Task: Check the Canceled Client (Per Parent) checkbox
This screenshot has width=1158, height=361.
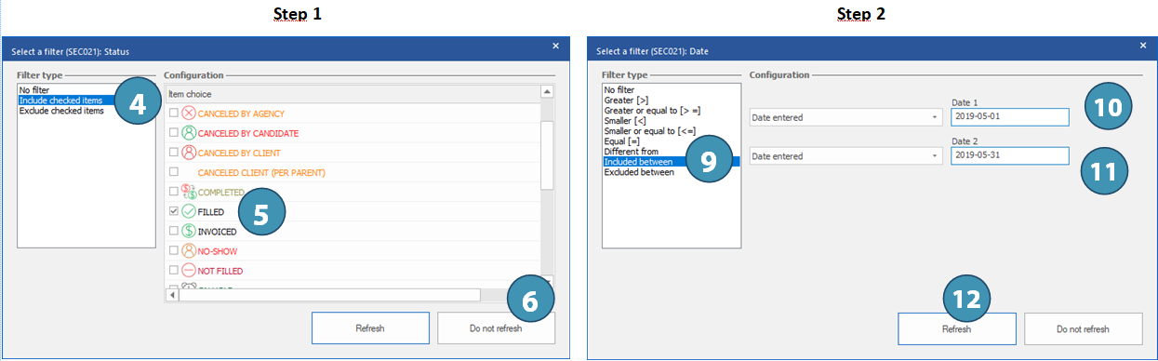Action: [x=174, y=172]
